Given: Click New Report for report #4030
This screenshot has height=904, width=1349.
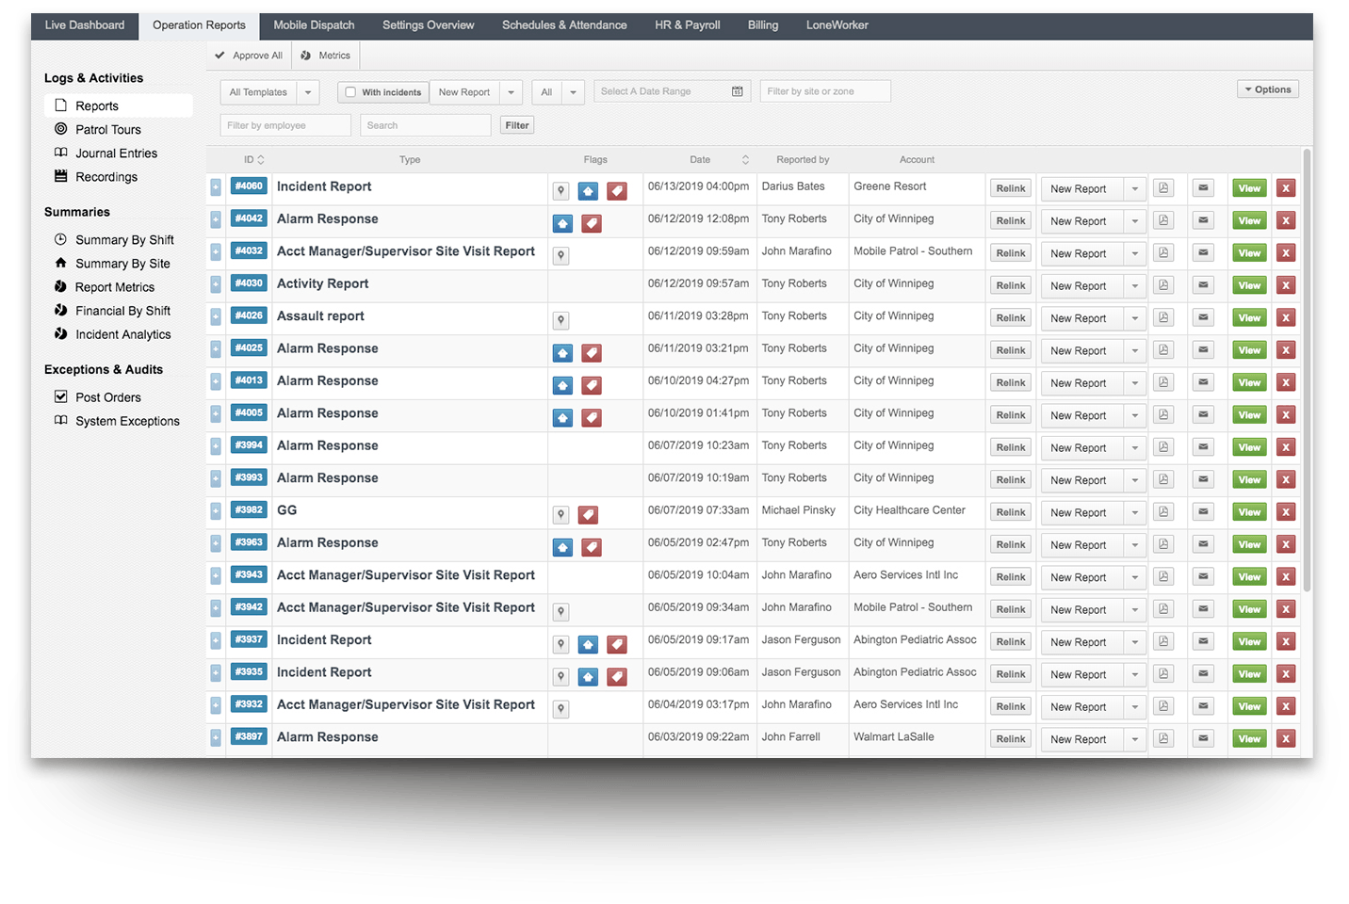Looking at the screenshot, I should [x=1081, y=286].
